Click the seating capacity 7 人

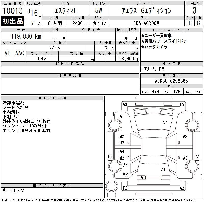pyautogui.click(x=109, y=48)
